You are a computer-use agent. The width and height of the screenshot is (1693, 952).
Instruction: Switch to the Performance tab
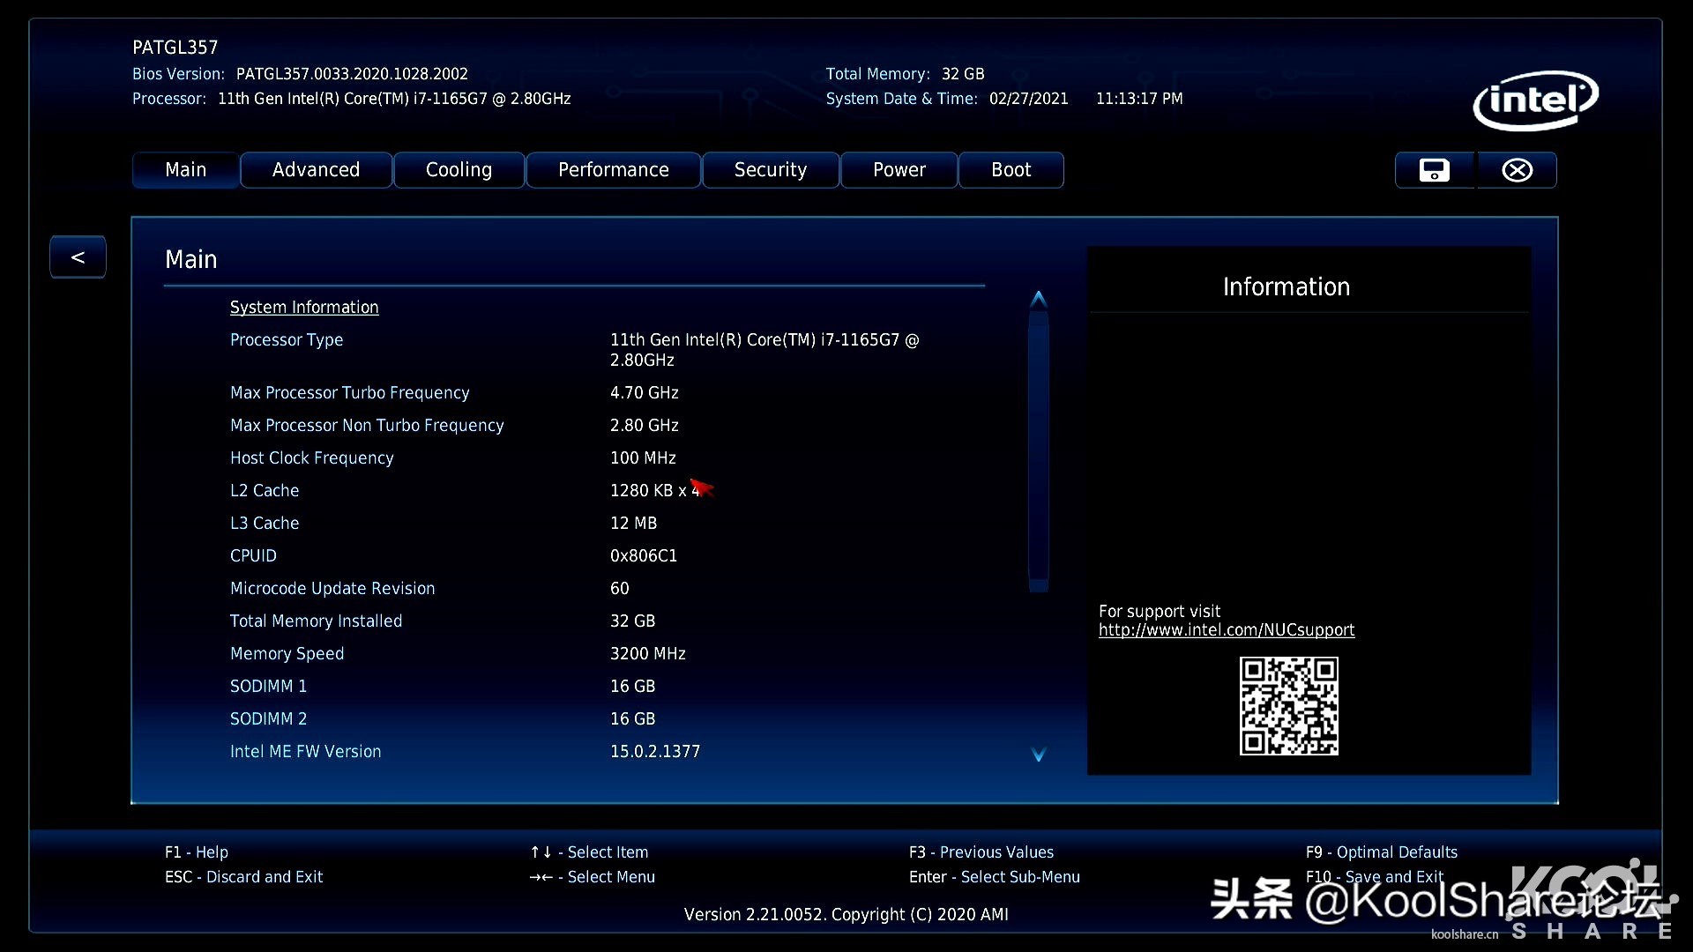point(614,169)
